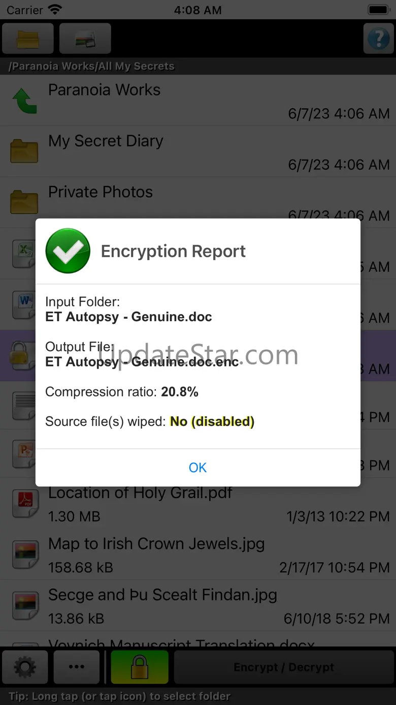
Task: Tap the PDF icon for Location of Holy Grail
Action: pos(25,503)
